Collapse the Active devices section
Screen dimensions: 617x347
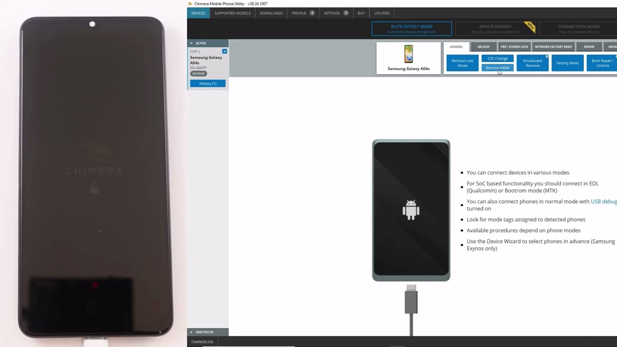pos(208,43)
